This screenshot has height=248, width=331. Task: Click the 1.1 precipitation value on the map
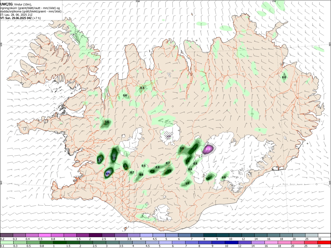188,183
